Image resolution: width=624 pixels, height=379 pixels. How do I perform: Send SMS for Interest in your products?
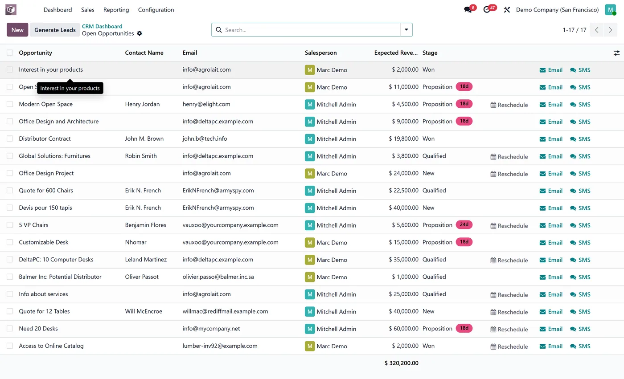[x=580, y=70]
